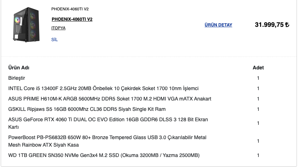Click the plain PHOENIX-4060TI V2 title text
Viewport: 298px width, 167px height.
[70, 9]
